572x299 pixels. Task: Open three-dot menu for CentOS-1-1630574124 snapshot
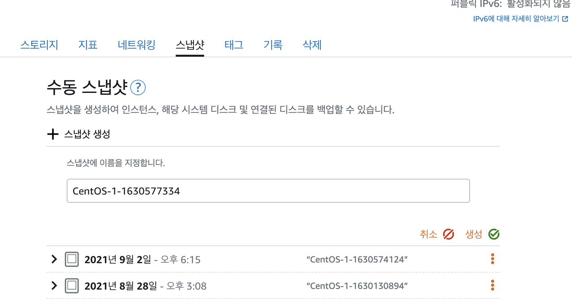pyautogui.click(x=492, y=259)
